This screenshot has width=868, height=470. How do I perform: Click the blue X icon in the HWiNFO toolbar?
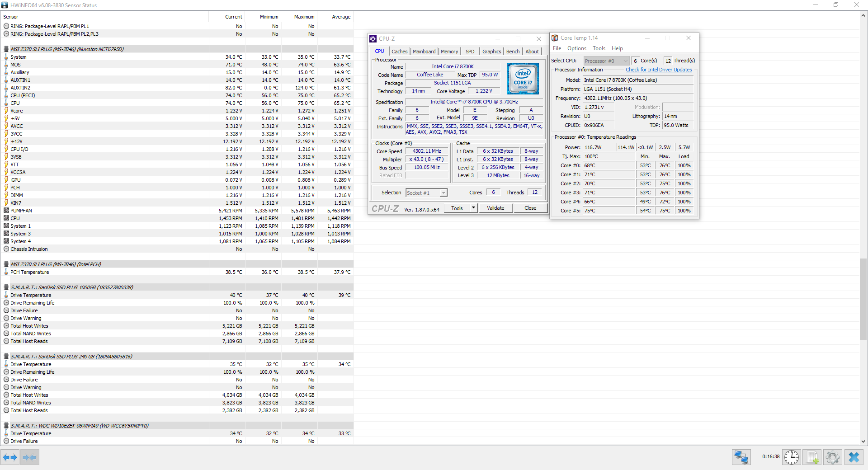click(854, 457)
